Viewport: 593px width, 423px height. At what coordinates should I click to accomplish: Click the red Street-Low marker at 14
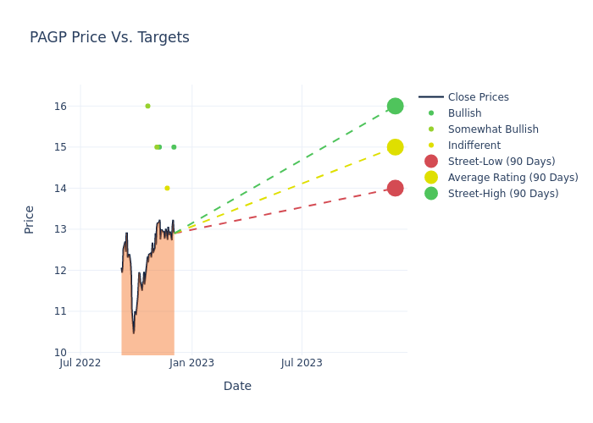pyautogui.click(x=395, y=188)
